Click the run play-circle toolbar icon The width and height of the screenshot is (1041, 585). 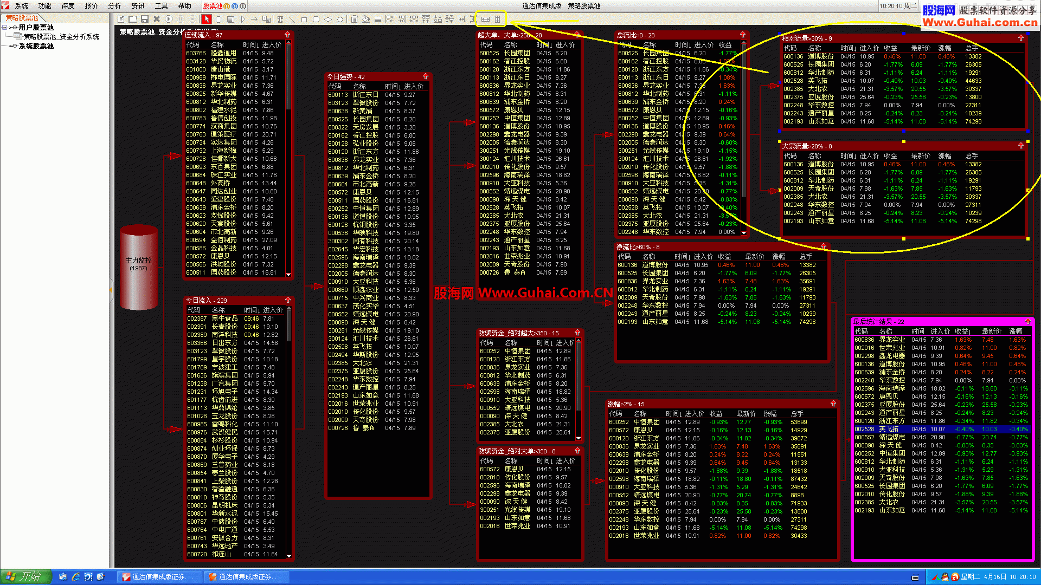tap(169, 19)
